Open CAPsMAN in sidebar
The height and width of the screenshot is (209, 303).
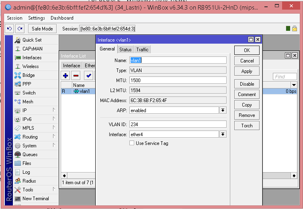click(x=36, y=49)
